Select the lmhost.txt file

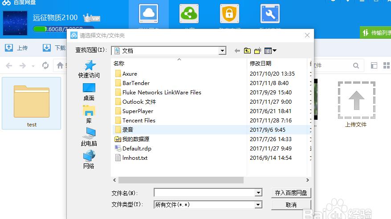coord(131,158)
